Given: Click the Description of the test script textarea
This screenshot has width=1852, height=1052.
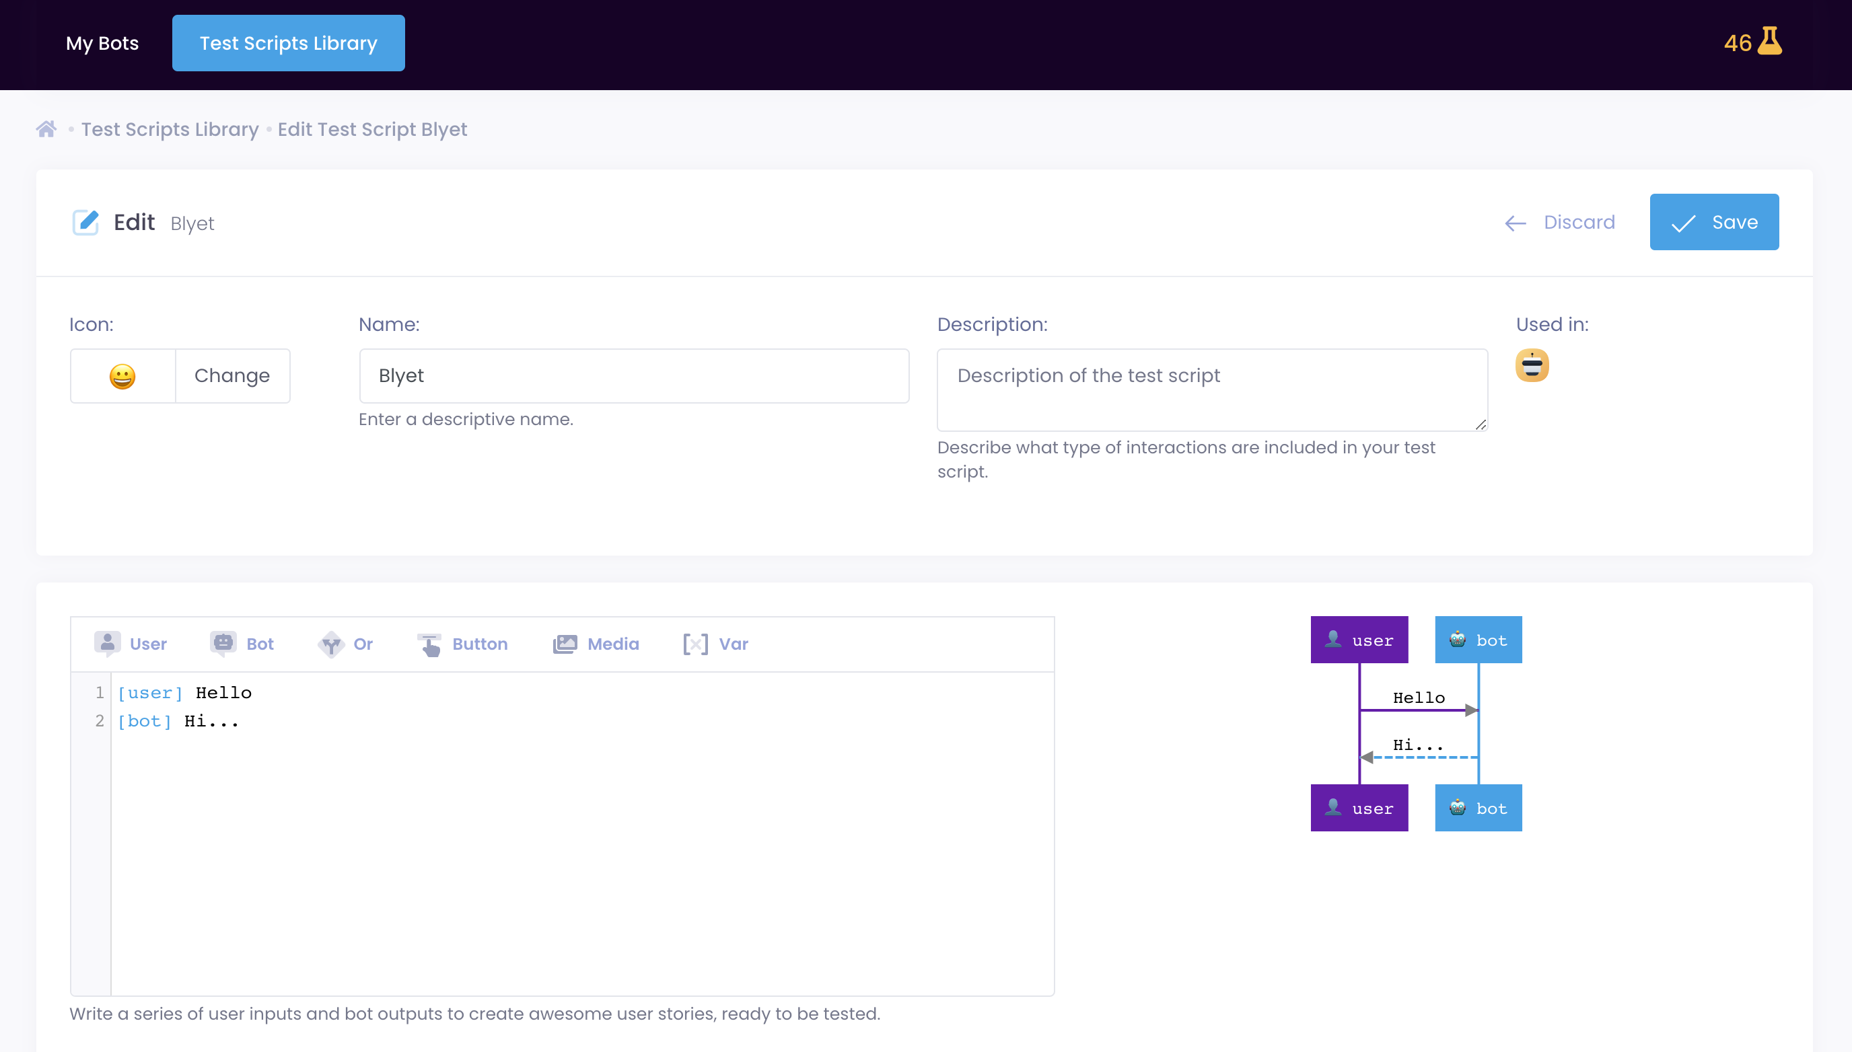Looking at the screenshot, I should (x=1211, y=390).
